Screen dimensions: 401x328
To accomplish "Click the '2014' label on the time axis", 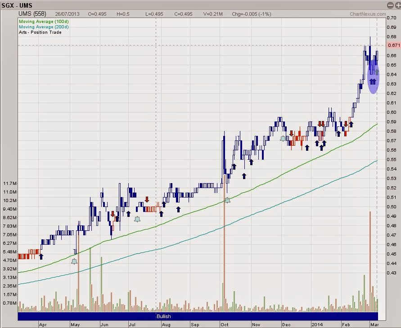I will (317, 325).
